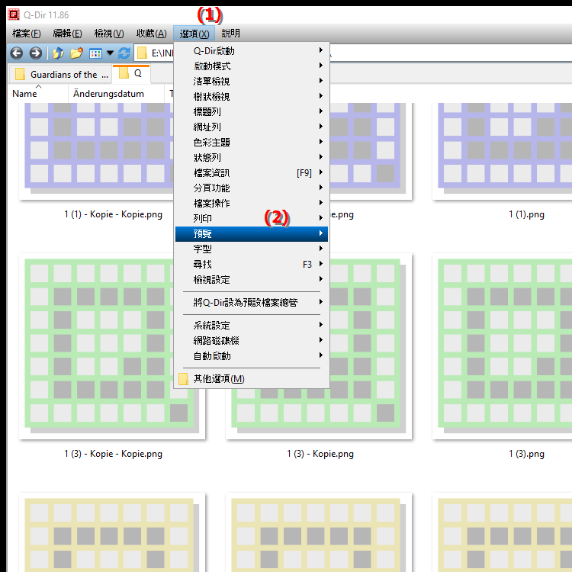Select thumbnail 1 (1) - Kopie - Kopie.png

(97, 152)
